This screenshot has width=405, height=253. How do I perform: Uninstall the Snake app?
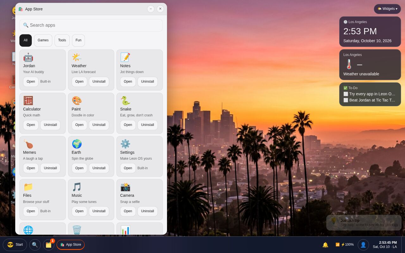[x=147, y=125]
